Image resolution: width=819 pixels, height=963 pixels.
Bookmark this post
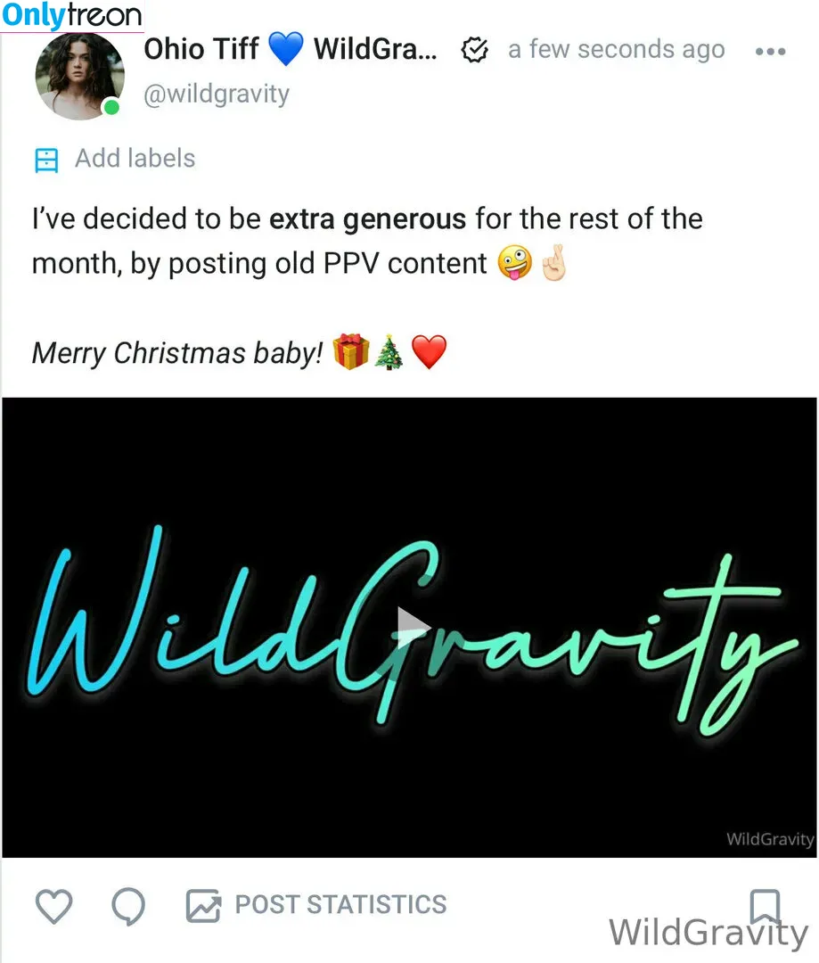pos(765,907)
